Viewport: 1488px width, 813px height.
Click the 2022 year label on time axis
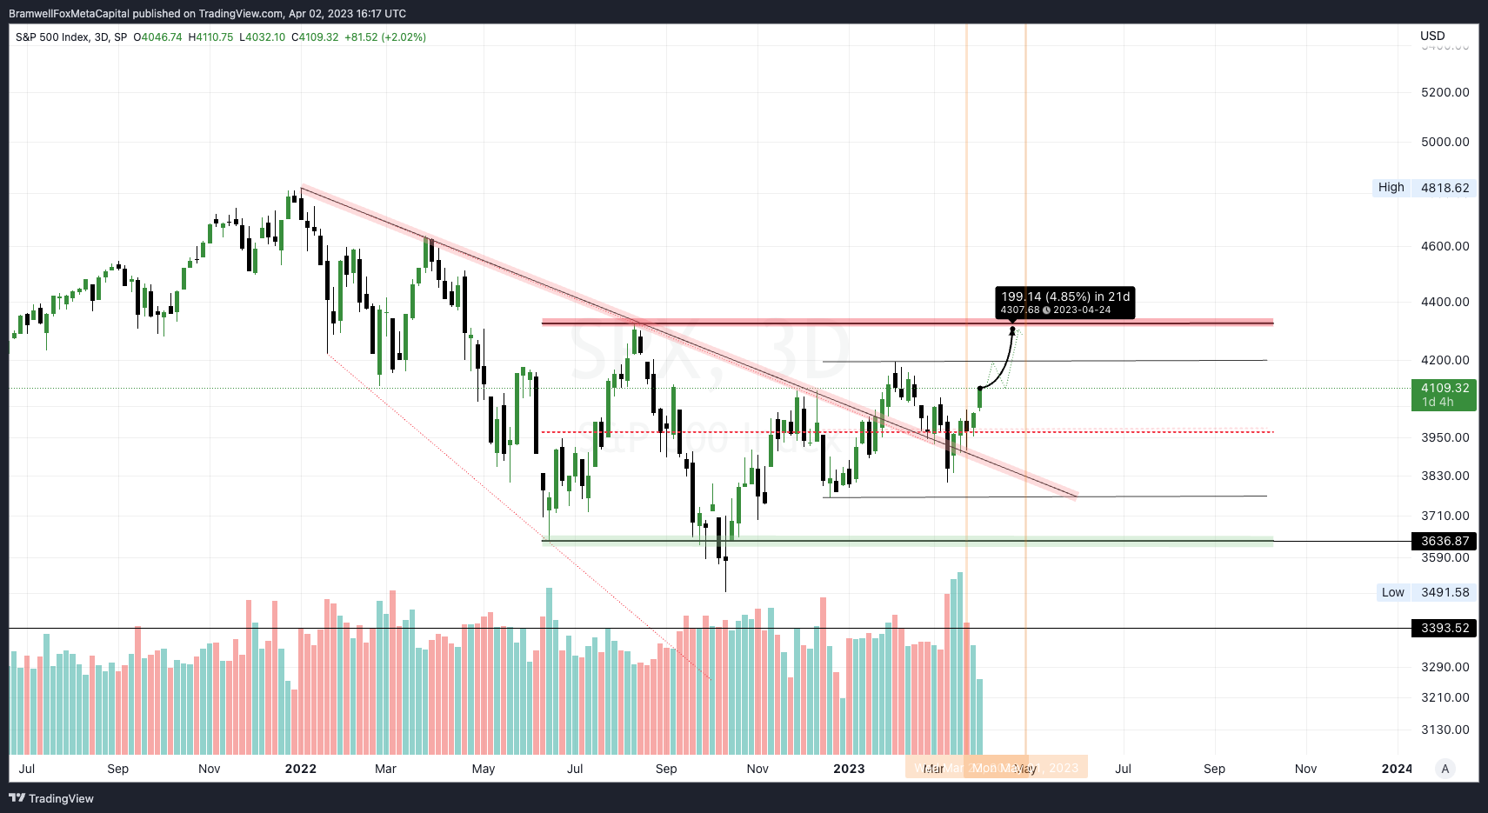click(301, 769)
